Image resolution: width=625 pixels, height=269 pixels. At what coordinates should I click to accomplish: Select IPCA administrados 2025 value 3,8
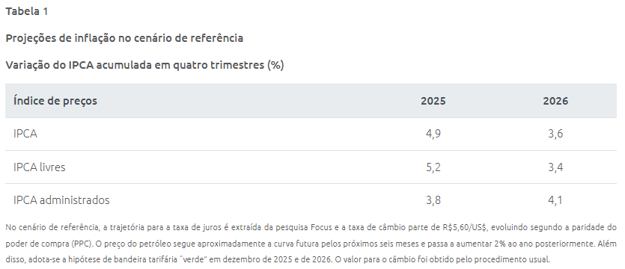click(433, 200)
